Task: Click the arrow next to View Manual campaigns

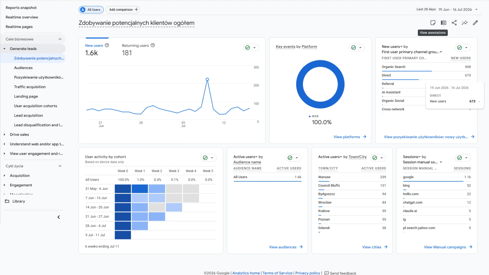Action: [471, 247]
